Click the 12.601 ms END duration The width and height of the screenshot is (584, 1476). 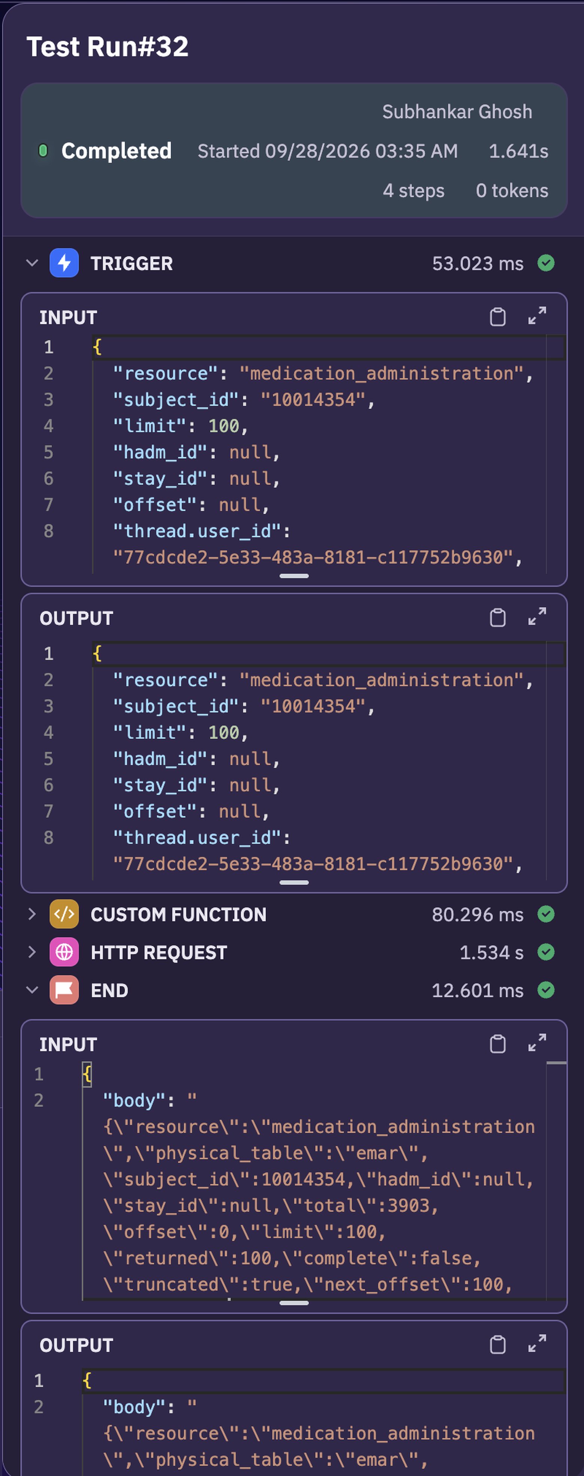click(478, 990)
